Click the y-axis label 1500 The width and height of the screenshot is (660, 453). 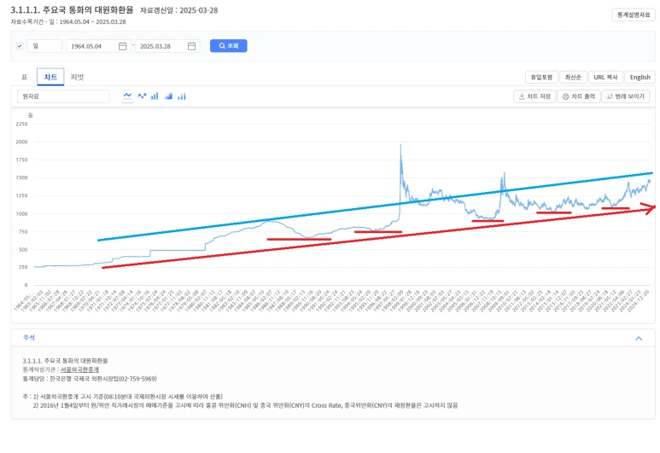pyautogui.click(x=21, y=178)
